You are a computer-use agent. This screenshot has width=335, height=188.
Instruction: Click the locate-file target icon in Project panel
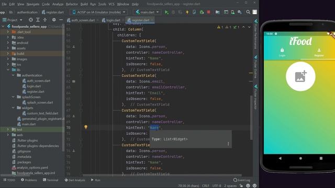(x=31, y=20)
